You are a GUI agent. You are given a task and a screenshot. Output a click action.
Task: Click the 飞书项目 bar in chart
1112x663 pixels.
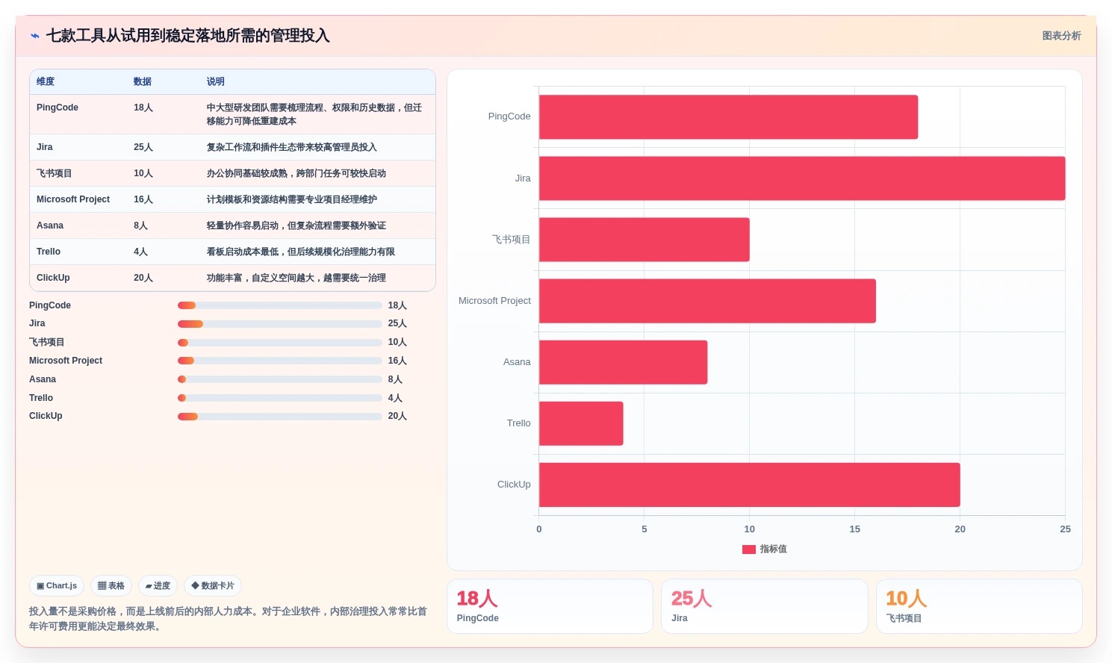644,240
